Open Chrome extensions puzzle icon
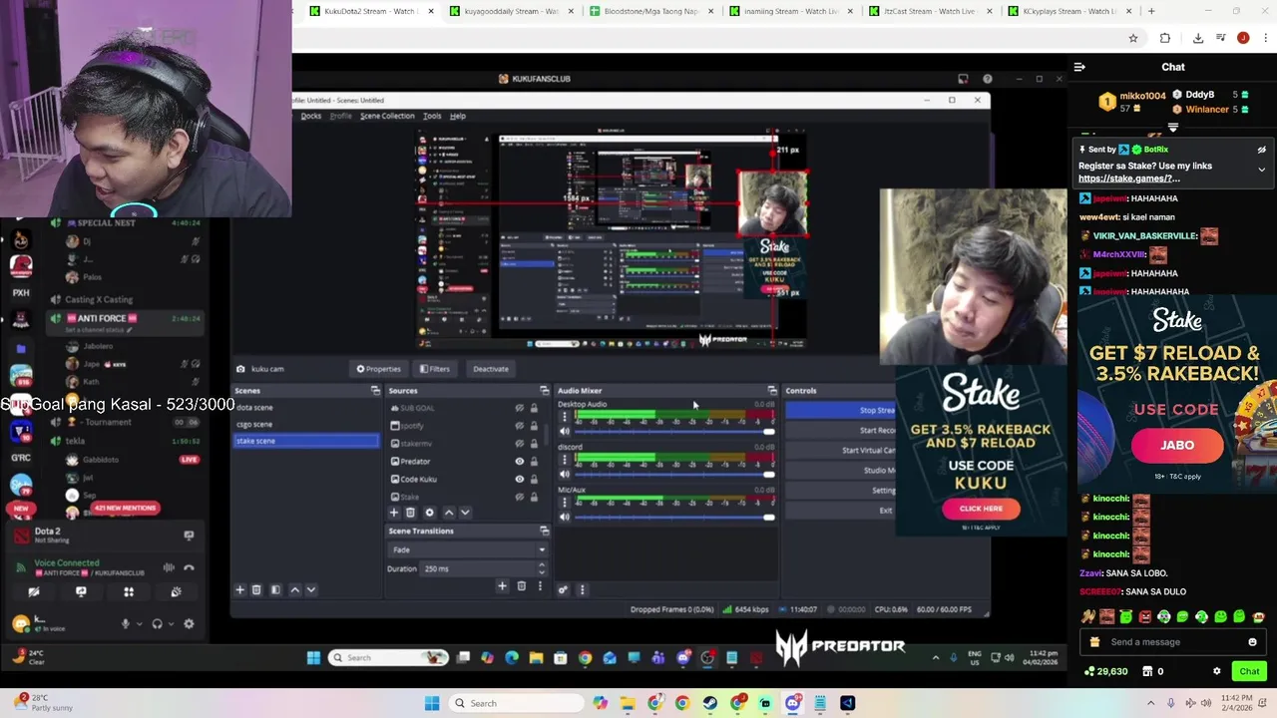This screenshot has height=718, width=1277. [1165, 38]
